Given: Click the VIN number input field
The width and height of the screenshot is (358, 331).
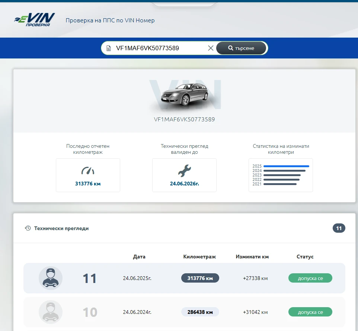Looking at the screenshot, I should (x=158, y=48).
